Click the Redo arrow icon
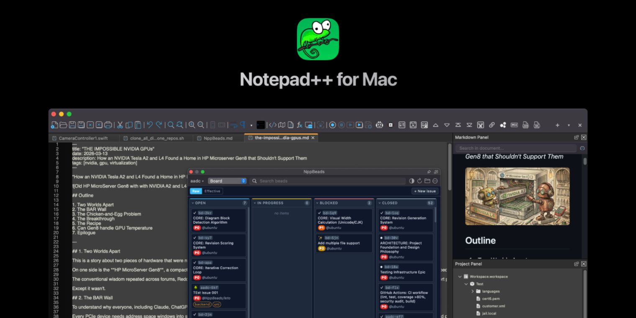 (x=159, y=125)
